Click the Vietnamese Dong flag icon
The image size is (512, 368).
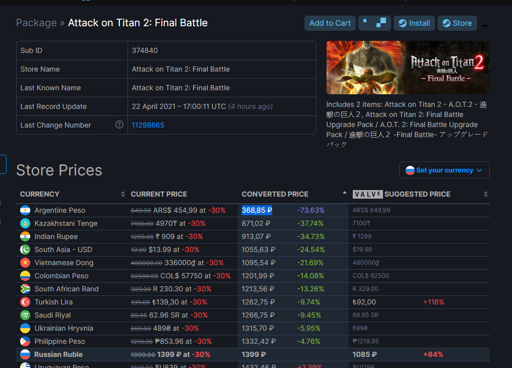click(25, 263)
